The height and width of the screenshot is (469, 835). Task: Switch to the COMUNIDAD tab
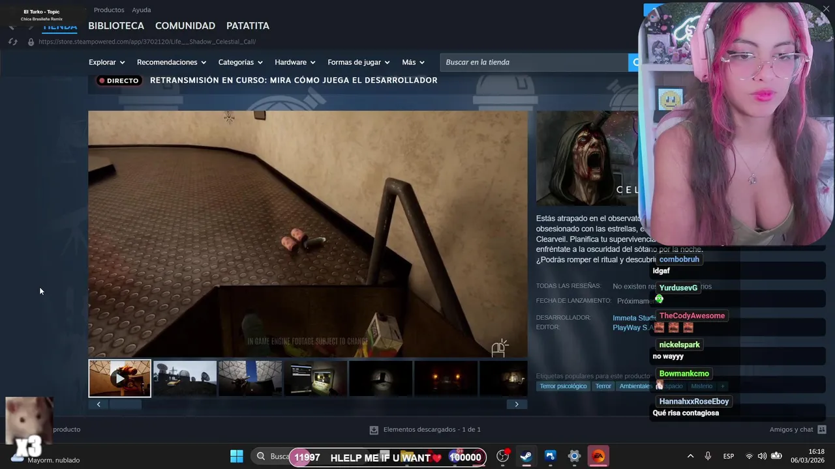pos(185,26)
